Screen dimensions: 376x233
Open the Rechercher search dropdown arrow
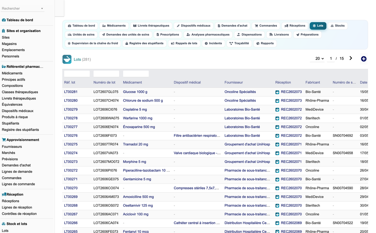click(x=42, y=9)
